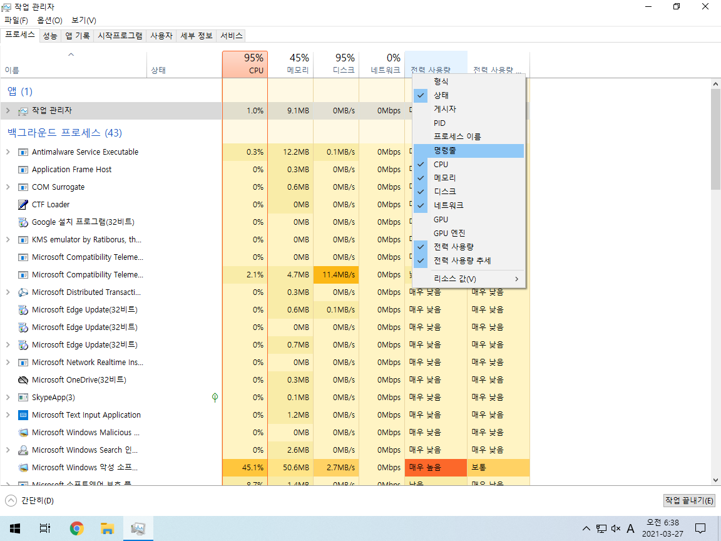721x541 pixels.
Task: Click the Microsoft OneDrive cloud icon
Action: tap(23, 380)
